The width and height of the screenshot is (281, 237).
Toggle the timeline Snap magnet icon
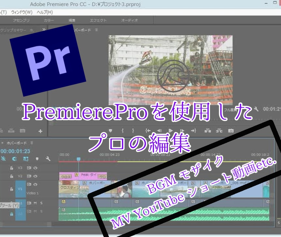[x=15, y=159]
